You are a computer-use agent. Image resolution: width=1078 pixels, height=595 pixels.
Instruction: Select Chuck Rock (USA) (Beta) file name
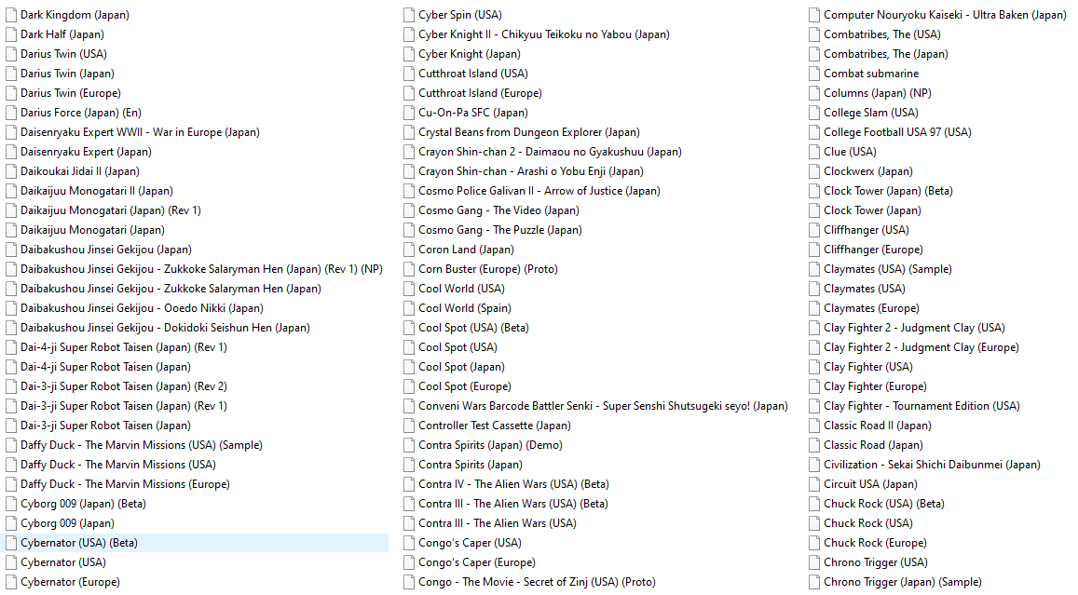pos(885,504)
